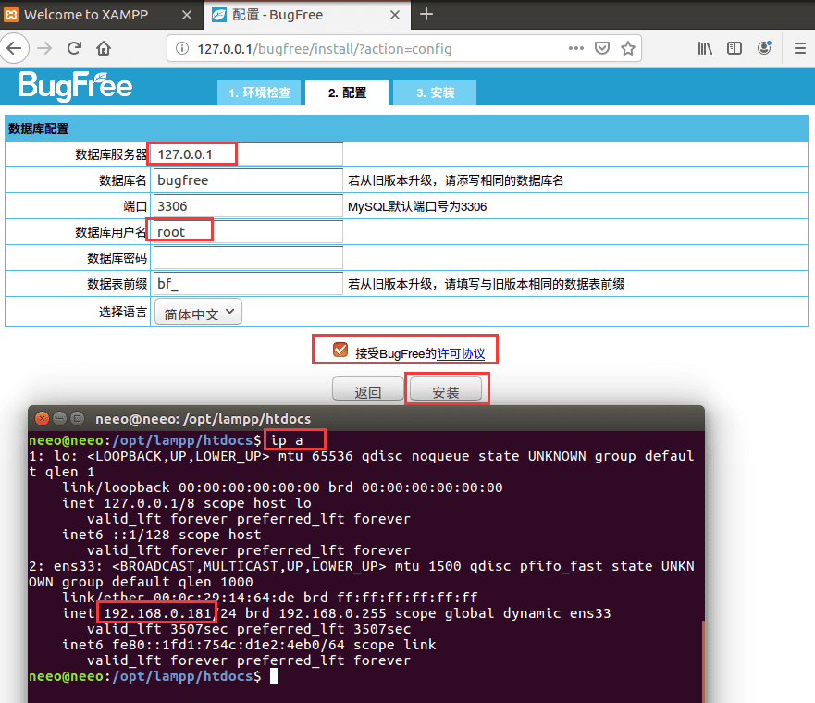Open the Firefox hamburger menu
This screenshot has width=815, height=703.
point(800,48)
